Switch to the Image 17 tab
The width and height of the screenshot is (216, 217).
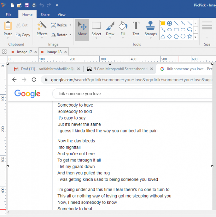pos(24,52)
